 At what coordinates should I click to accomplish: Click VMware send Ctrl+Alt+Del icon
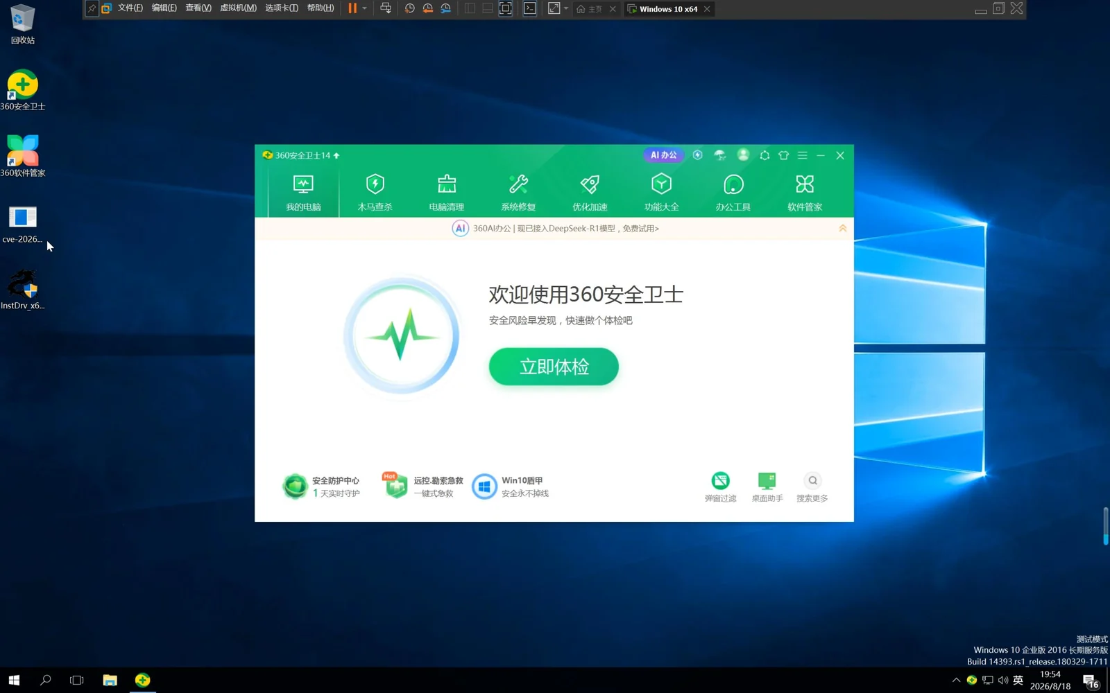pyautogui.click(x=386, y=8)
